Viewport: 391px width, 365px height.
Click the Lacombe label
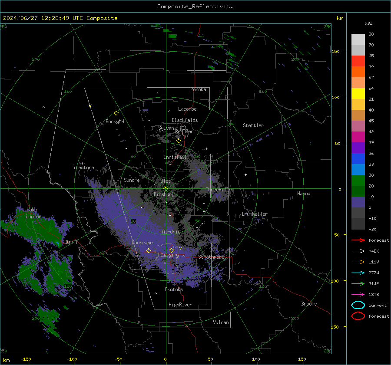pos(187,109)
